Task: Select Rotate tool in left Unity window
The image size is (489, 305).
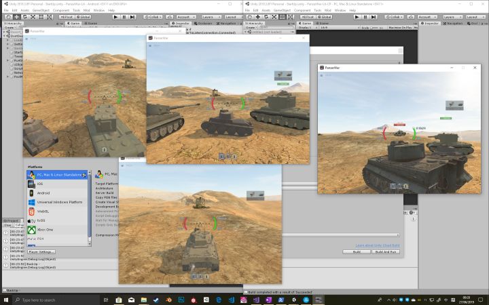Action: (25, 17)
